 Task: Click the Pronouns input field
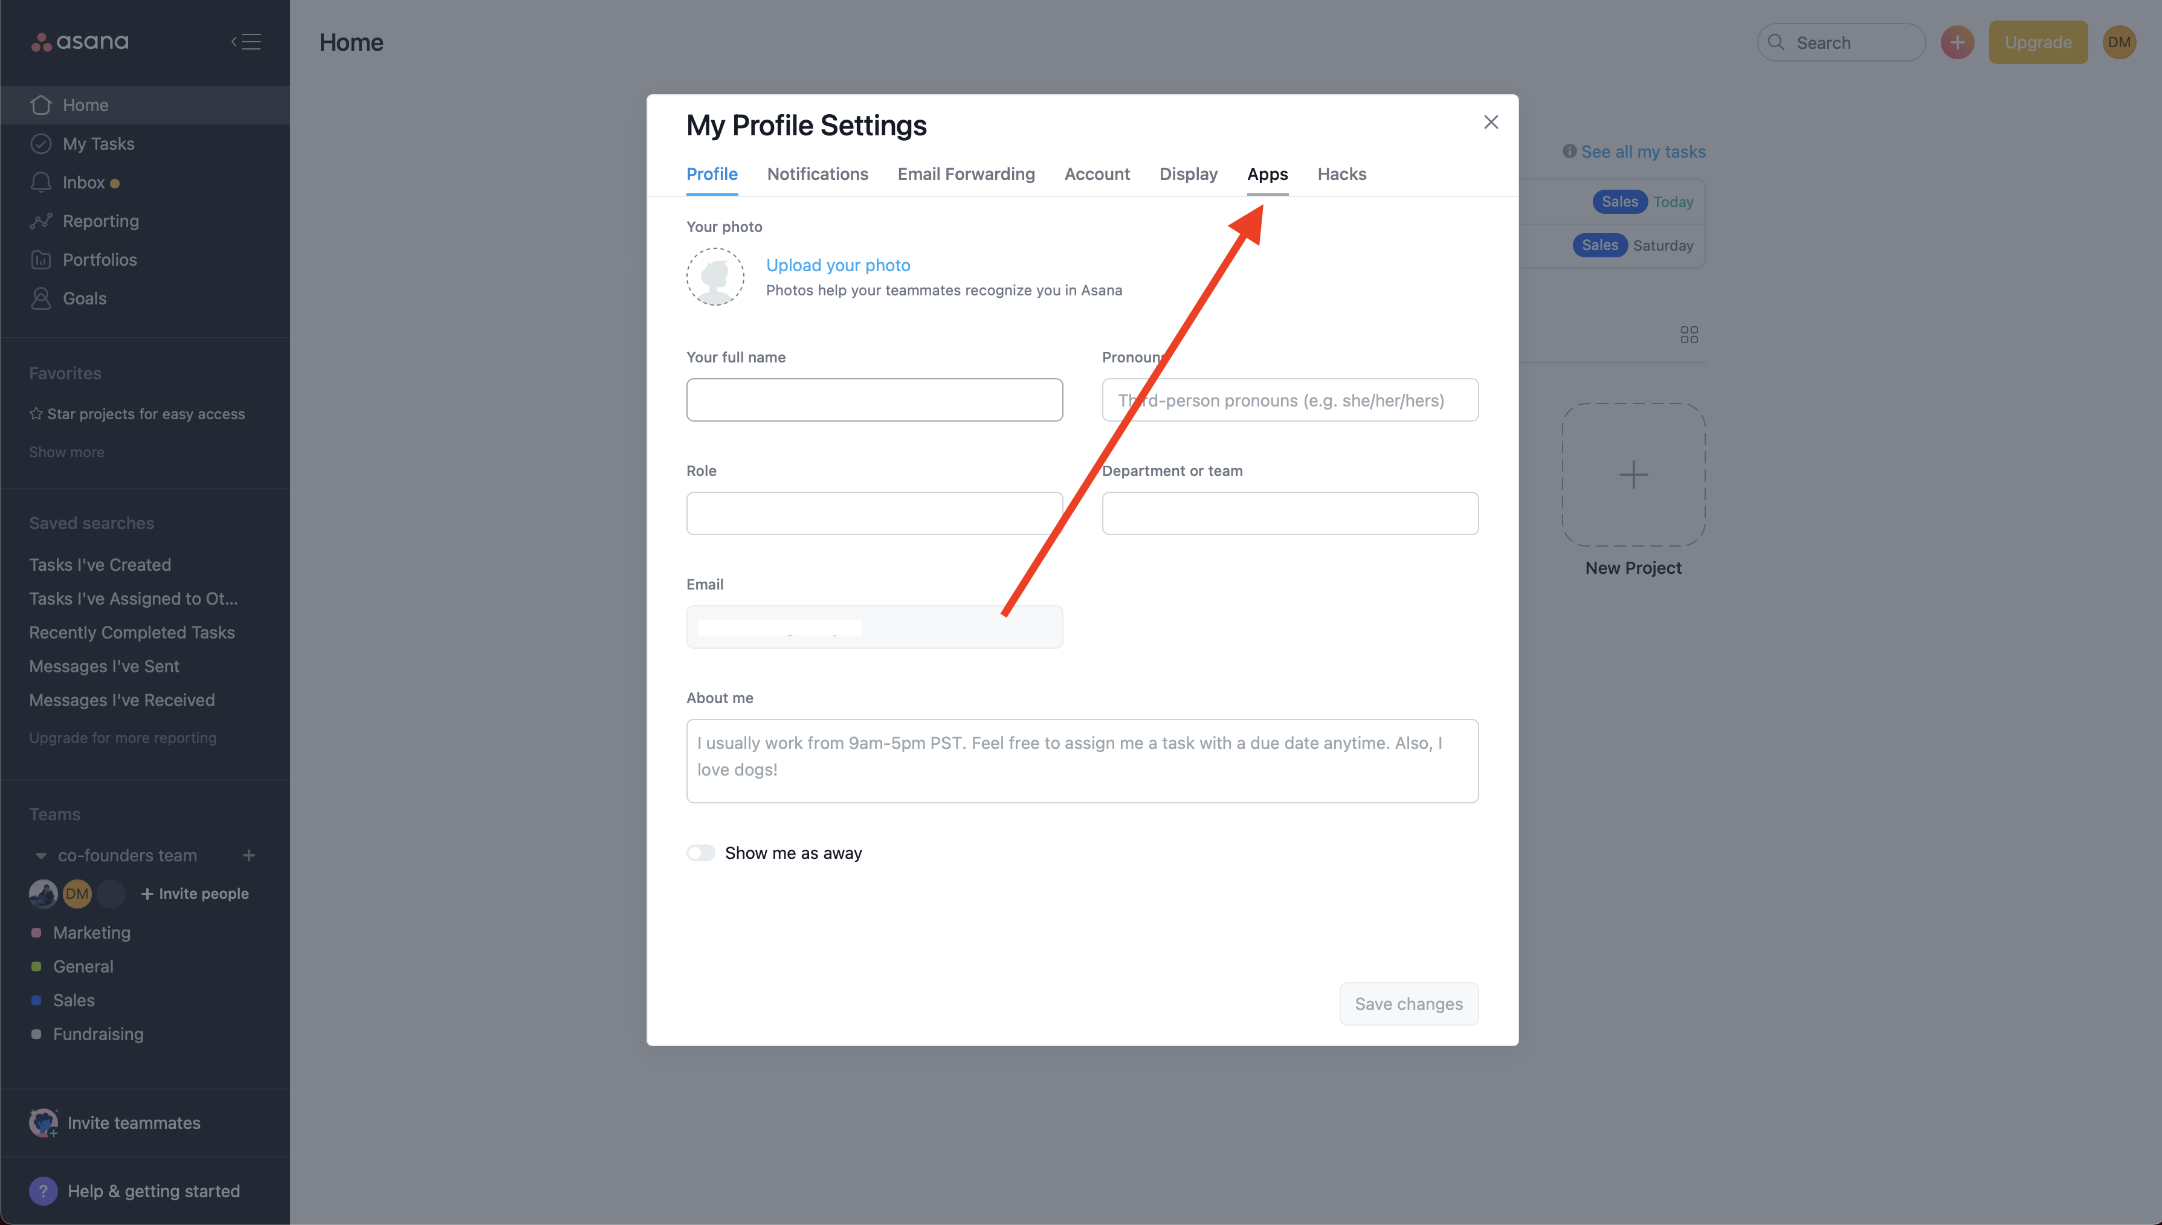1290,400
